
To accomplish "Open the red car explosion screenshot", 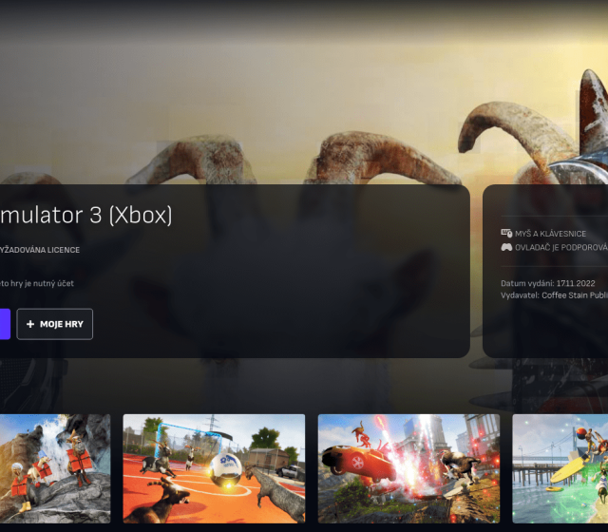I will coord(408,468).
